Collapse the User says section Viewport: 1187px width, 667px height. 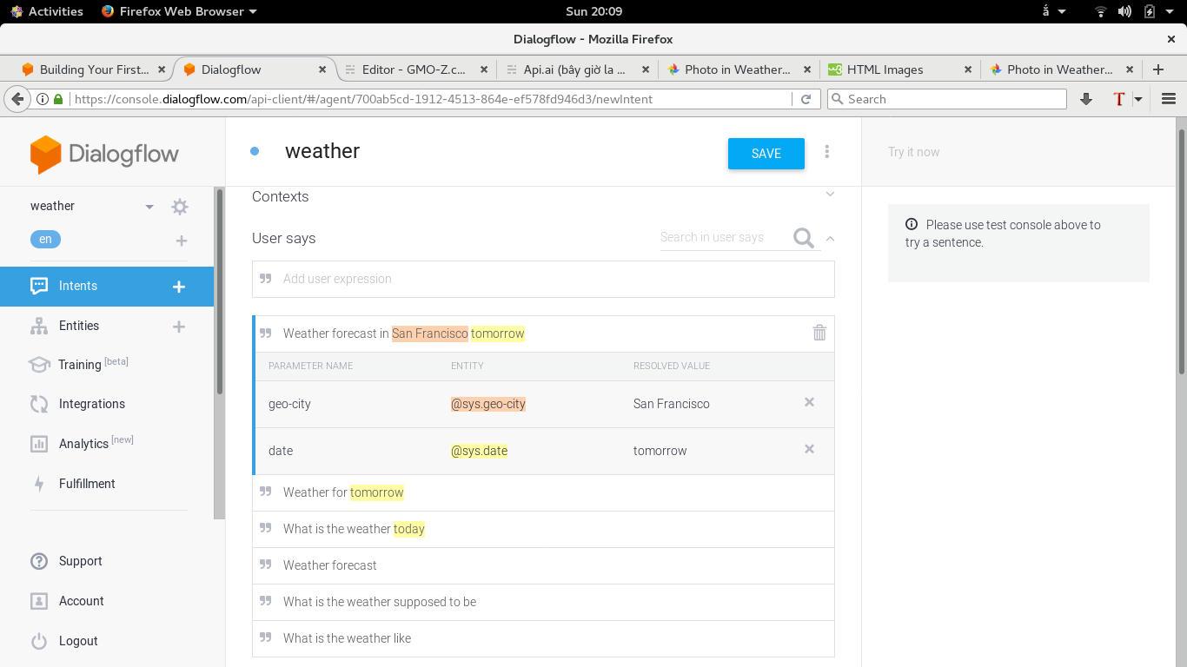(x=830, y=238)
